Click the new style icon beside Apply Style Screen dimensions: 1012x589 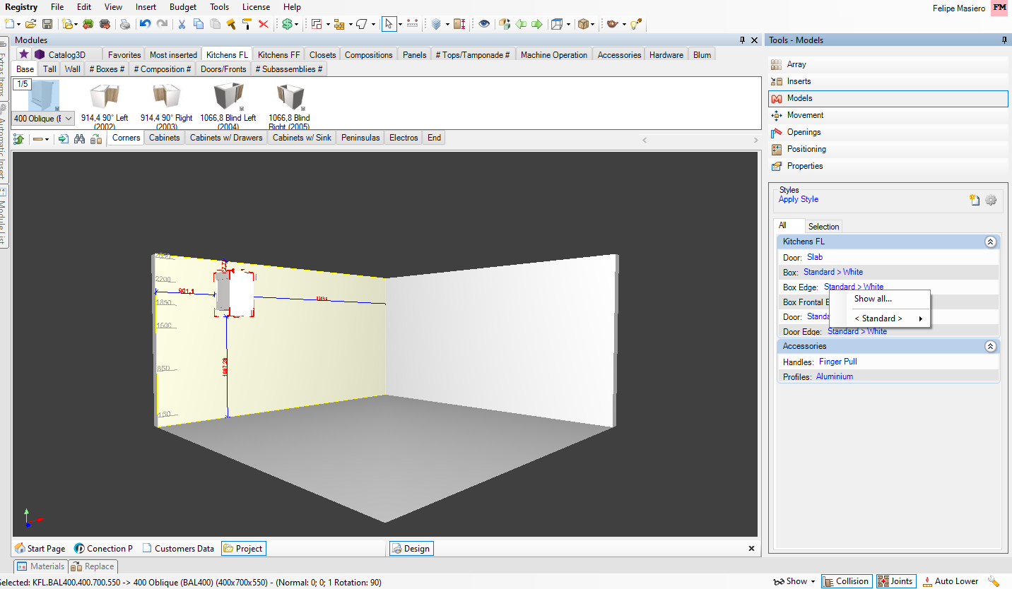[x=975, y=200]
